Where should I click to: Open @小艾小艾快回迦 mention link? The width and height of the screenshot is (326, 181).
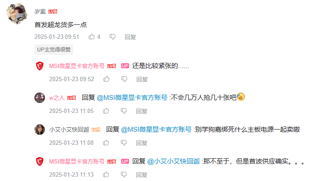173,161
